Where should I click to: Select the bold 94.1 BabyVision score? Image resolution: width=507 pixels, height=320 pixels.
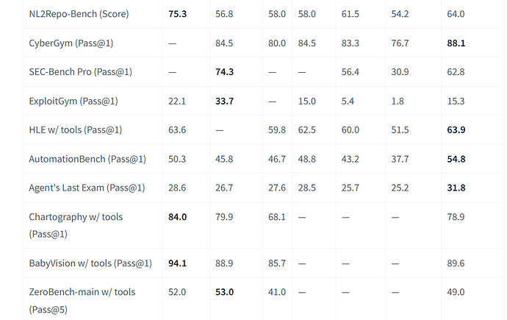(x=178, y=263)
